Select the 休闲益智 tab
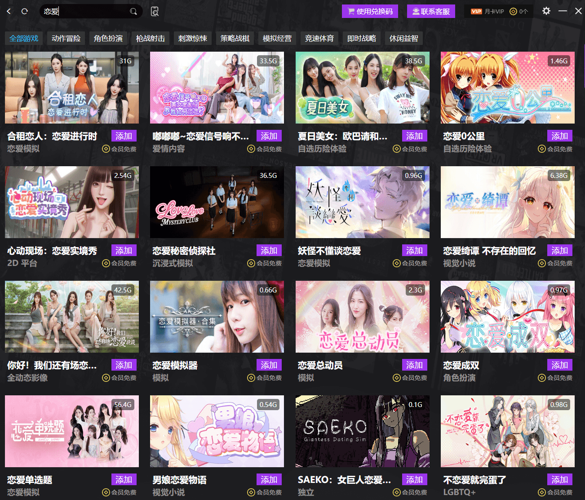Viewport: 585px width, 500px height. 404,39
